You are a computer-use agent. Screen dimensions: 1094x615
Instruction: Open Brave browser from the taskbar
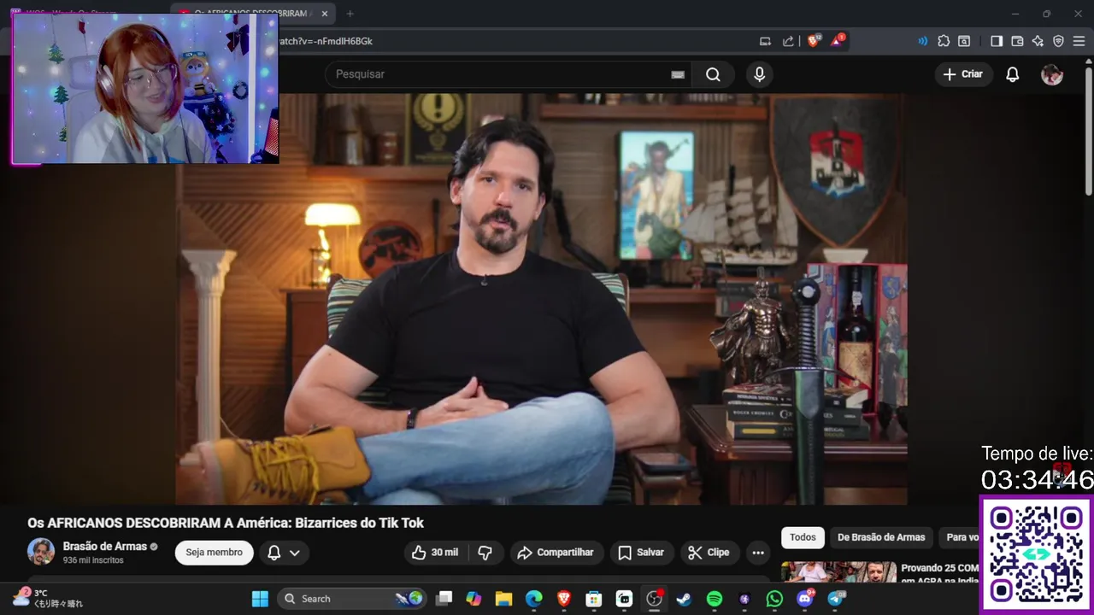click(x=564, y=599)
